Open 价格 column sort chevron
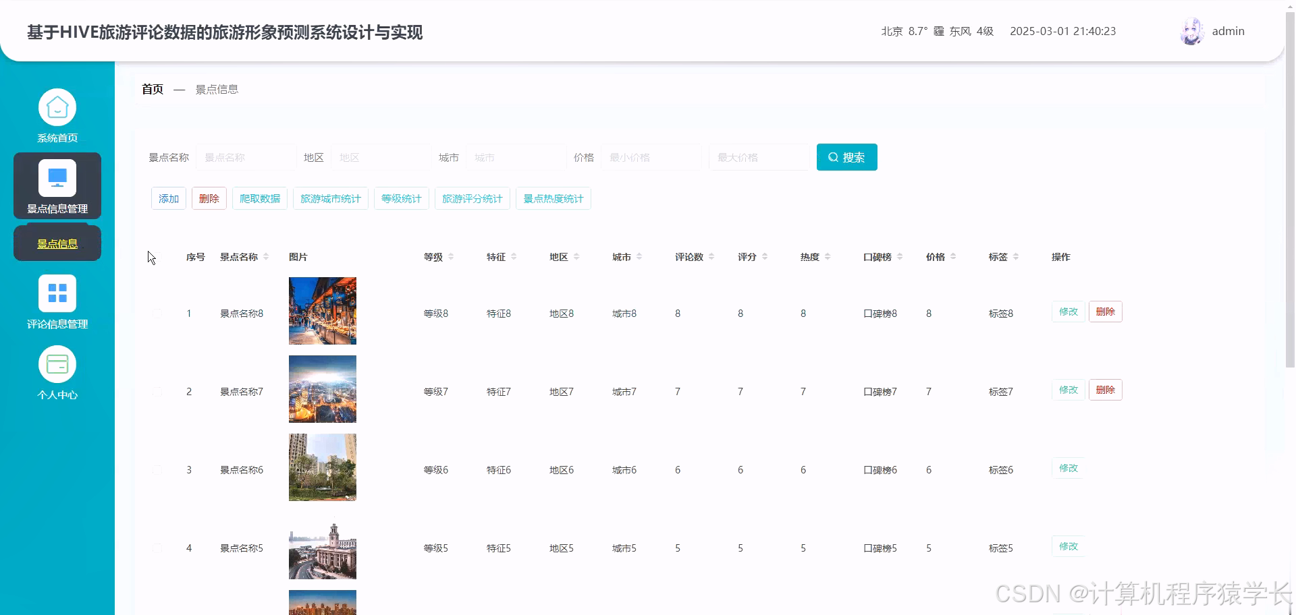The height and width of the screenshot is (615, 1296). (952, 256)
